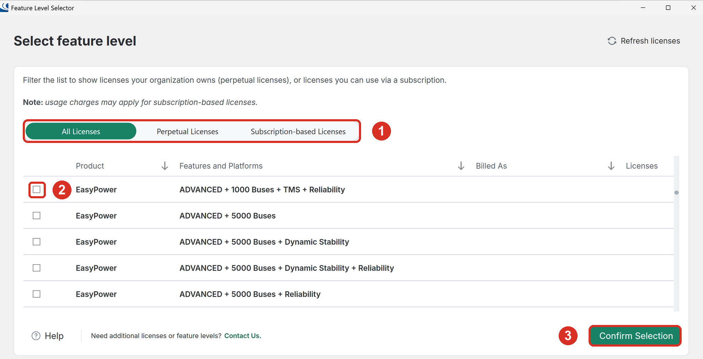Check the ADVANCED + 5000 Buses + Reliability box

37,294
